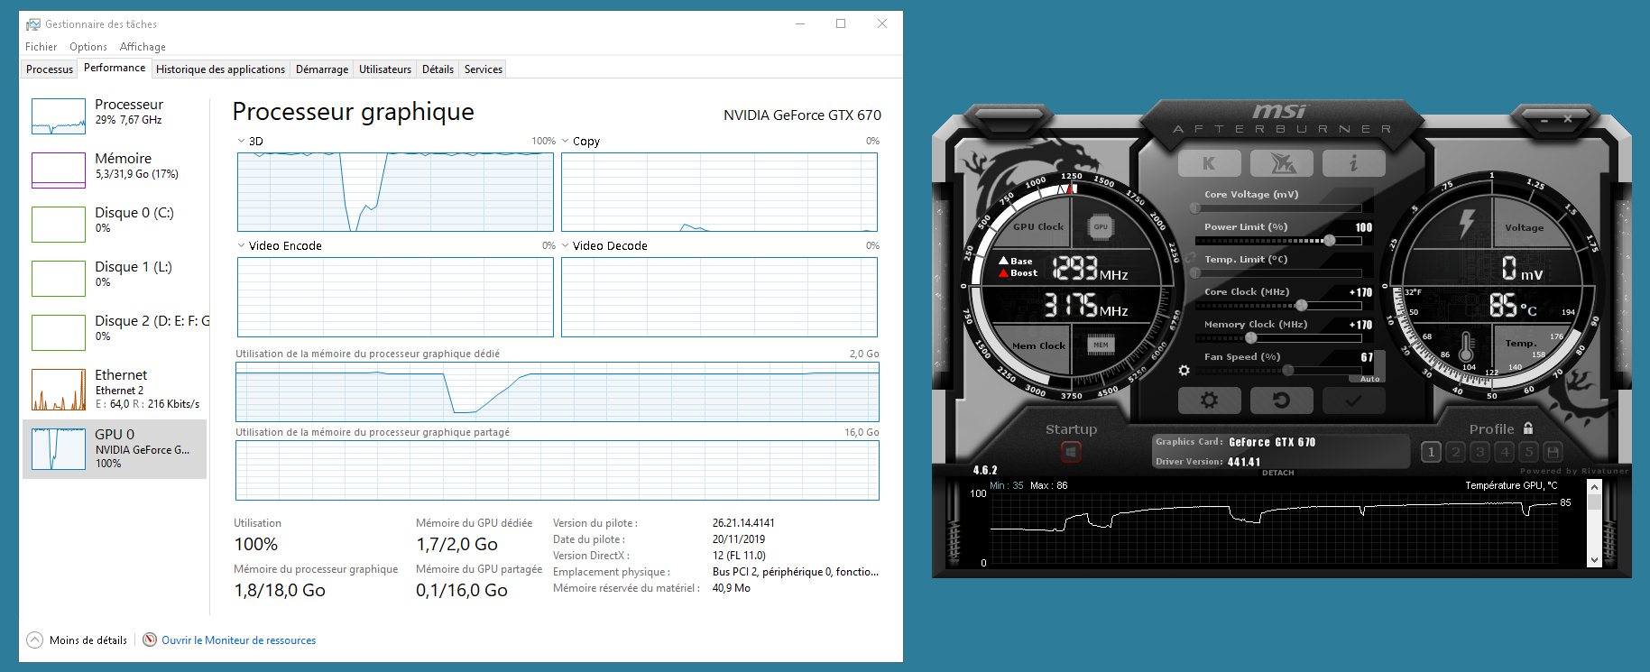The height and width of the screenshot is (672, 1650).
Task: Open the Fichier menu in Task Manager
Action: pos(41,47)
